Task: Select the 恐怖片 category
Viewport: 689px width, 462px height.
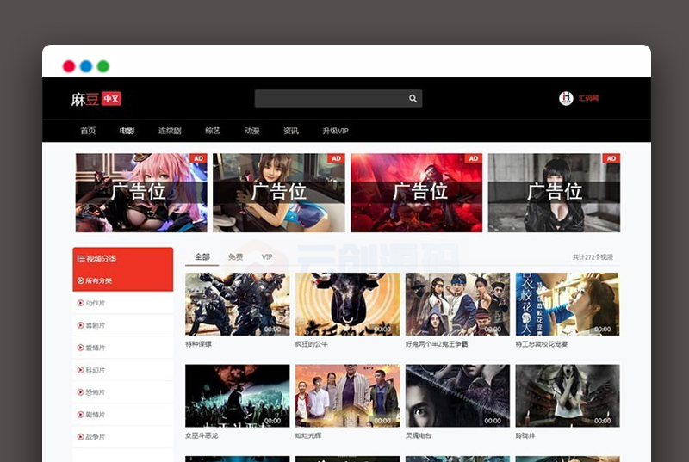Action: 122,391
